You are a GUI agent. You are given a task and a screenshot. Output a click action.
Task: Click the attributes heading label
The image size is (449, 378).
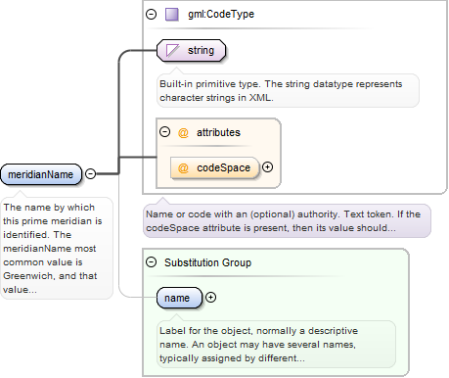(218, 132)
